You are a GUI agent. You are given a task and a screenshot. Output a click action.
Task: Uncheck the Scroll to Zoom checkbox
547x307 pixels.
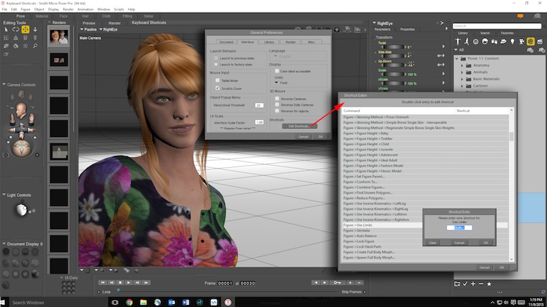217,89
